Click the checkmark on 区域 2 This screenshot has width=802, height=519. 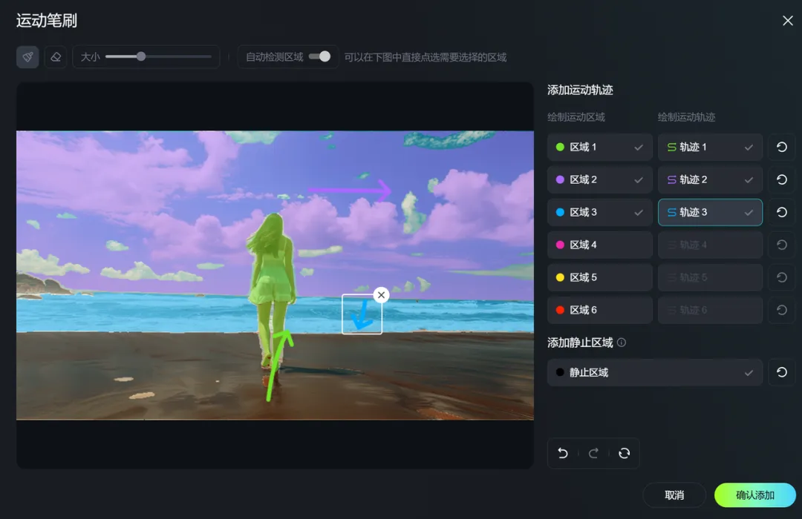pos(639,180)
